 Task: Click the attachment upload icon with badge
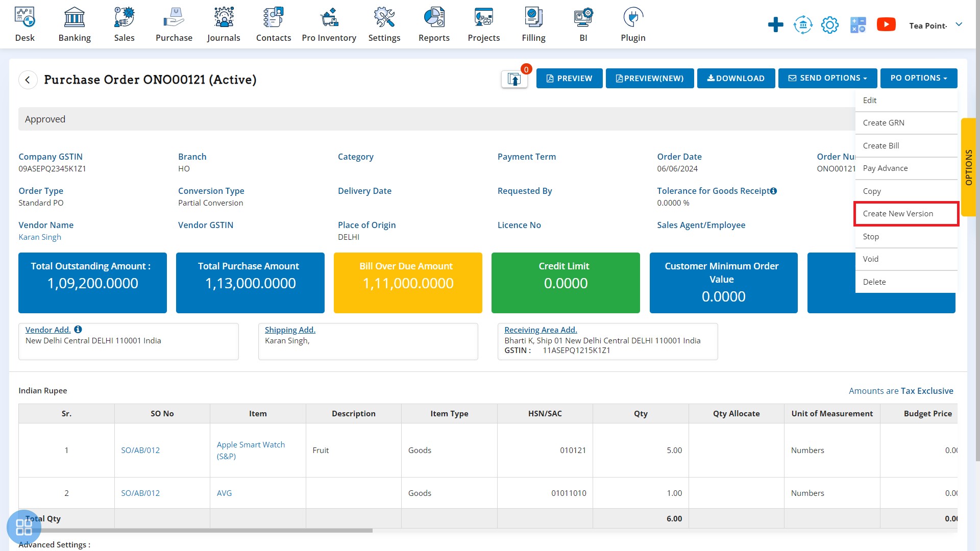pos(514,79)
